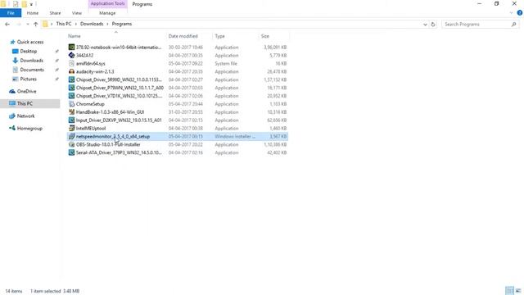Viewport: 524px width, 295px height.
Task: Click the 3442A12 file icon
Action: pos(71,55)
